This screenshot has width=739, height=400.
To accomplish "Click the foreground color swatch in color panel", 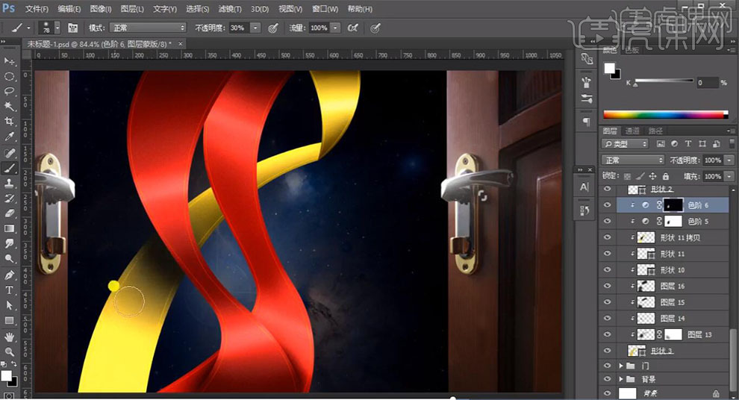I will click(x=610, y=69).
